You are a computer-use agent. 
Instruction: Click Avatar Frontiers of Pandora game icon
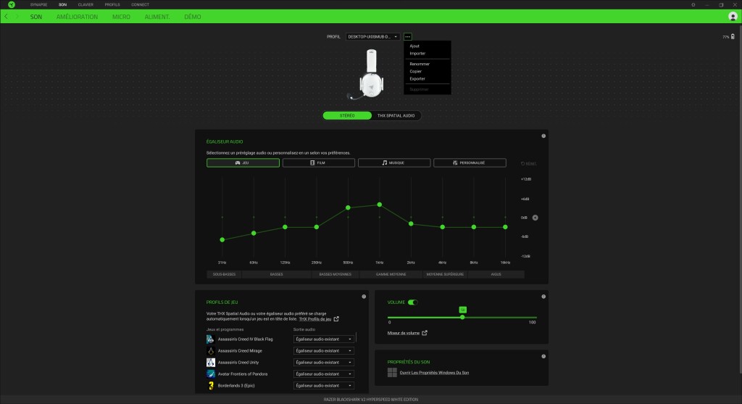click(211, 374)
